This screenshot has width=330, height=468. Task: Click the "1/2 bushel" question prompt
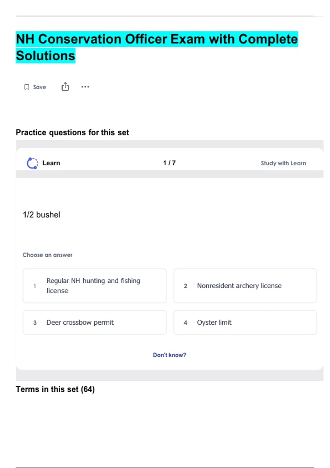point(42,215)
